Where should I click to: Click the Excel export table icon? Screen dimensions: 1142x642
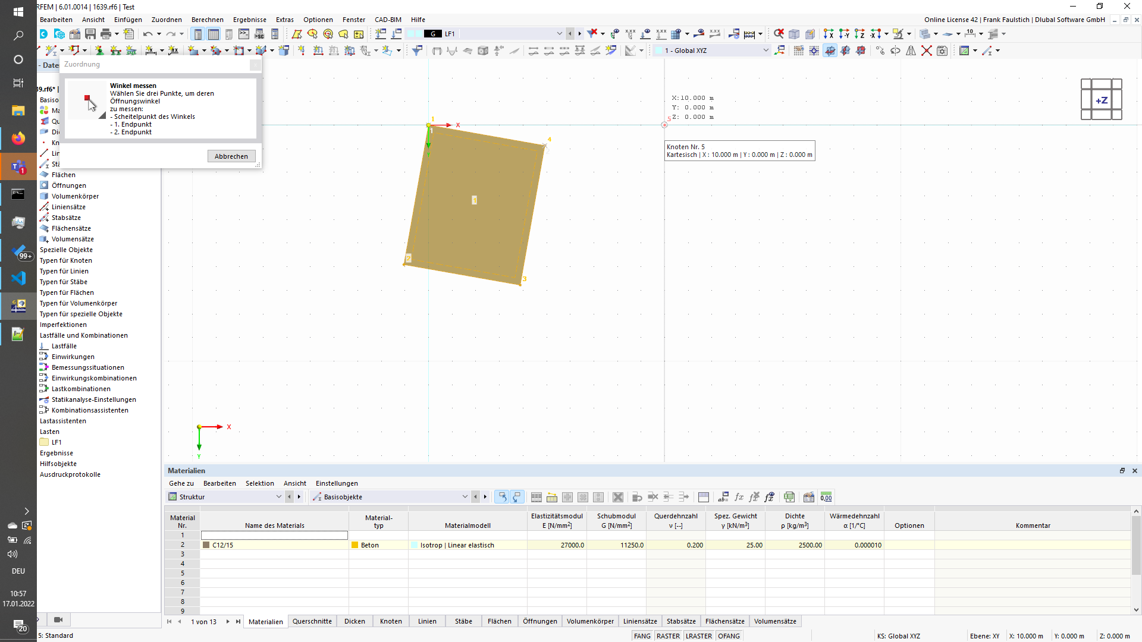(789, 497)
